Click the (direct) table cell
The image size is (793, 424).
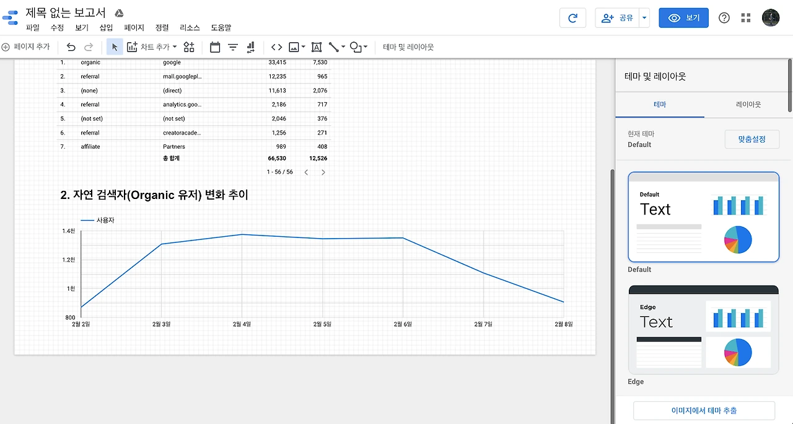[x=172, y=91]
